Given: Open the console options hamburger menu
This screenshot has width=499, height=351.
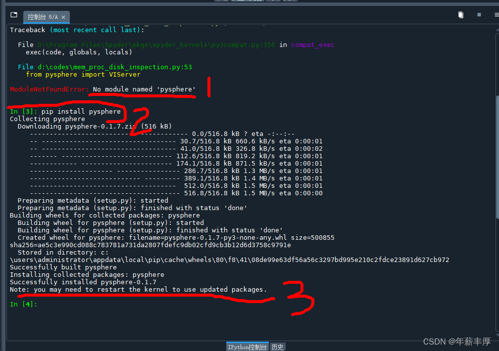Looking at the screenshot, I should click(497, 15).
